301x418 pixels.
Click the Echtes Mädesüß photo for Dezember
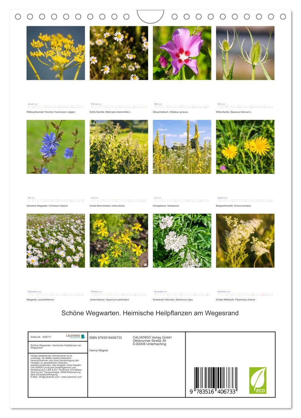[x=245, y=241]
